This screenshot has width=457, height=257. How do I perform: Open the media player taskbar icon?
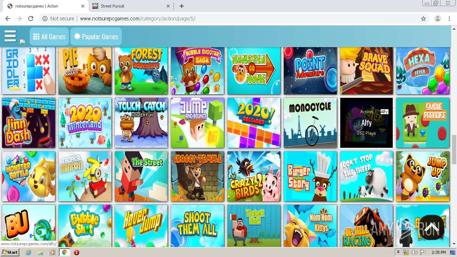click(52, 252)
